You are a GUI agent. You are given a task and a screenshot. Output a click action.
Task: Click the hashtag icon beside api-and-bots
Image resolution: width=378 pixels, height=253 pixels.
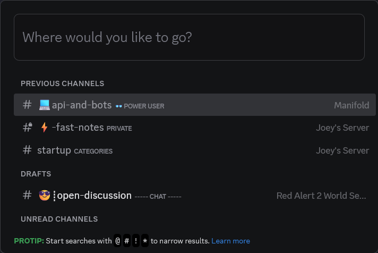click(x=27, y=105)
